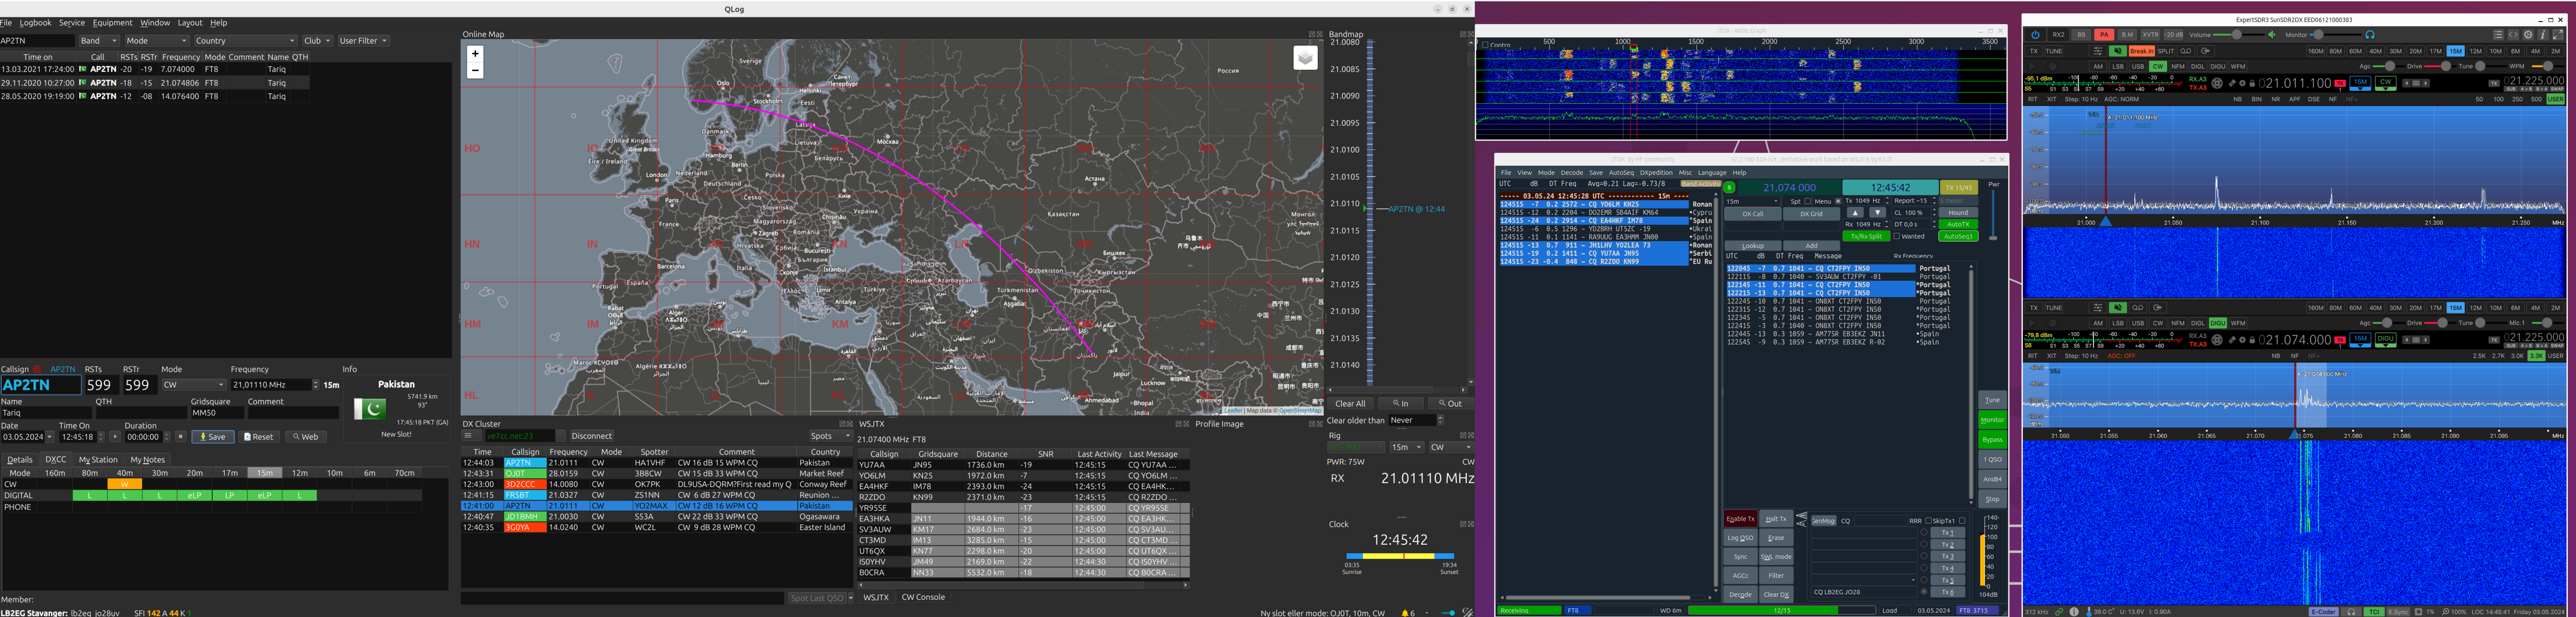Click the ExpertSDR3 monitor headphones icon

click(2370, 35)
